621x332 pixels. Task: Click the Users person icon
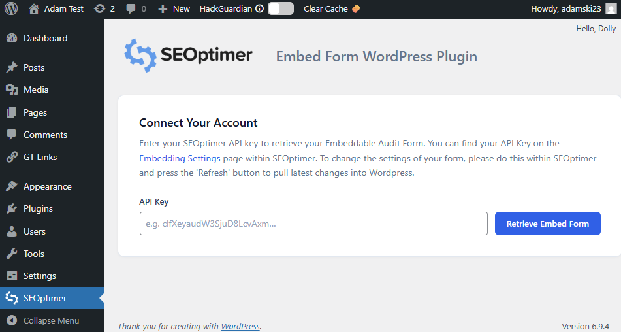point(12,231)
